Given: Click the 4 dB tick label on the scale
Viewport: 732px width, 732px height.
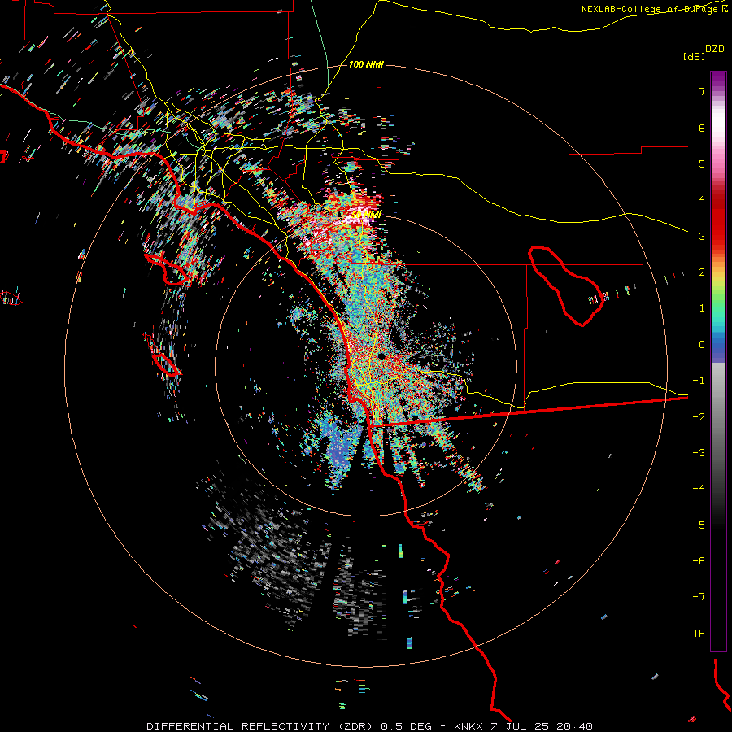Looking at the screenshot, I should coord(702,200).
